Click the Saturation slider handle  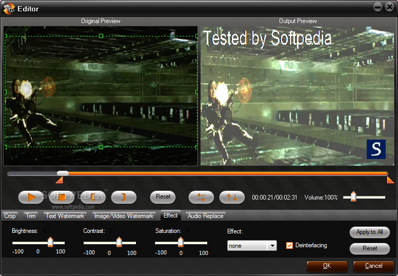(181, 242)
